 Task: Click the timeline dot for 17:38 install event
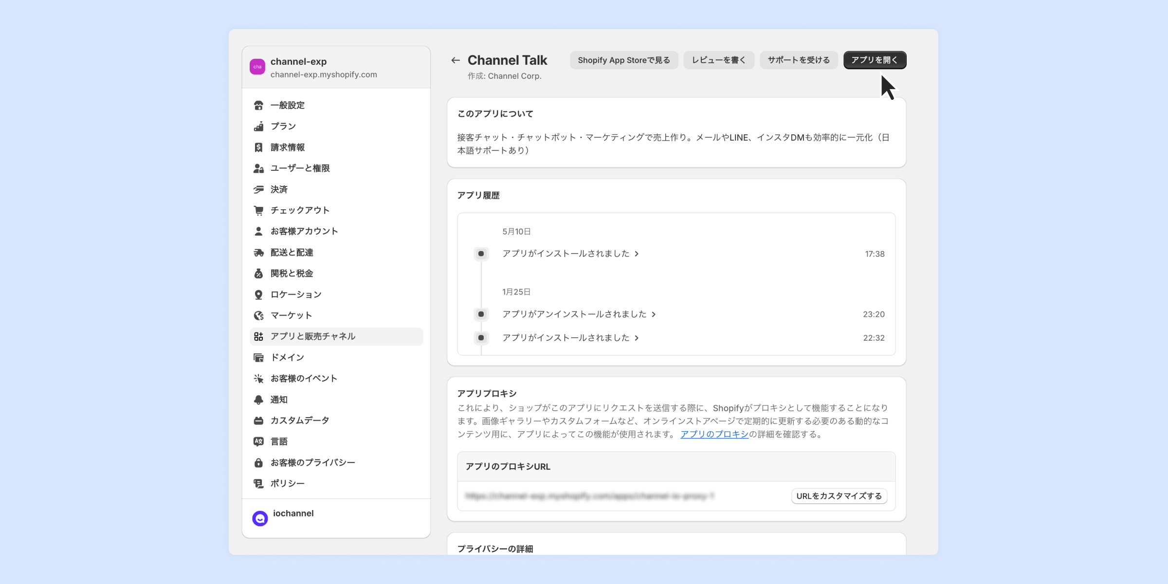coord(481,254)
